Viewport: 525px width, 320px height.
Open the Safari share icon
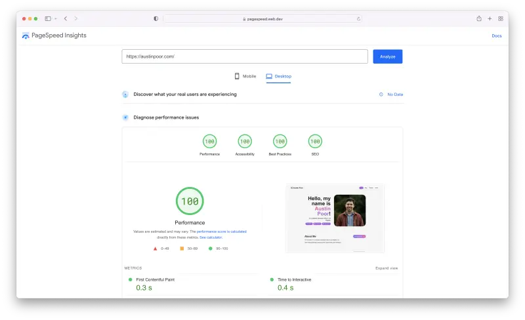479,18
